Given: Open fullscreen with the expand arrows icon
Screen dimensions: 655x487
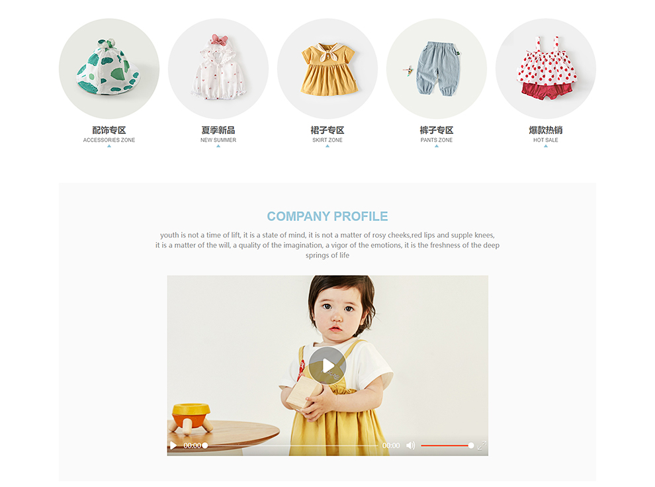Looking at the screenshot, I should click(482, 445).
